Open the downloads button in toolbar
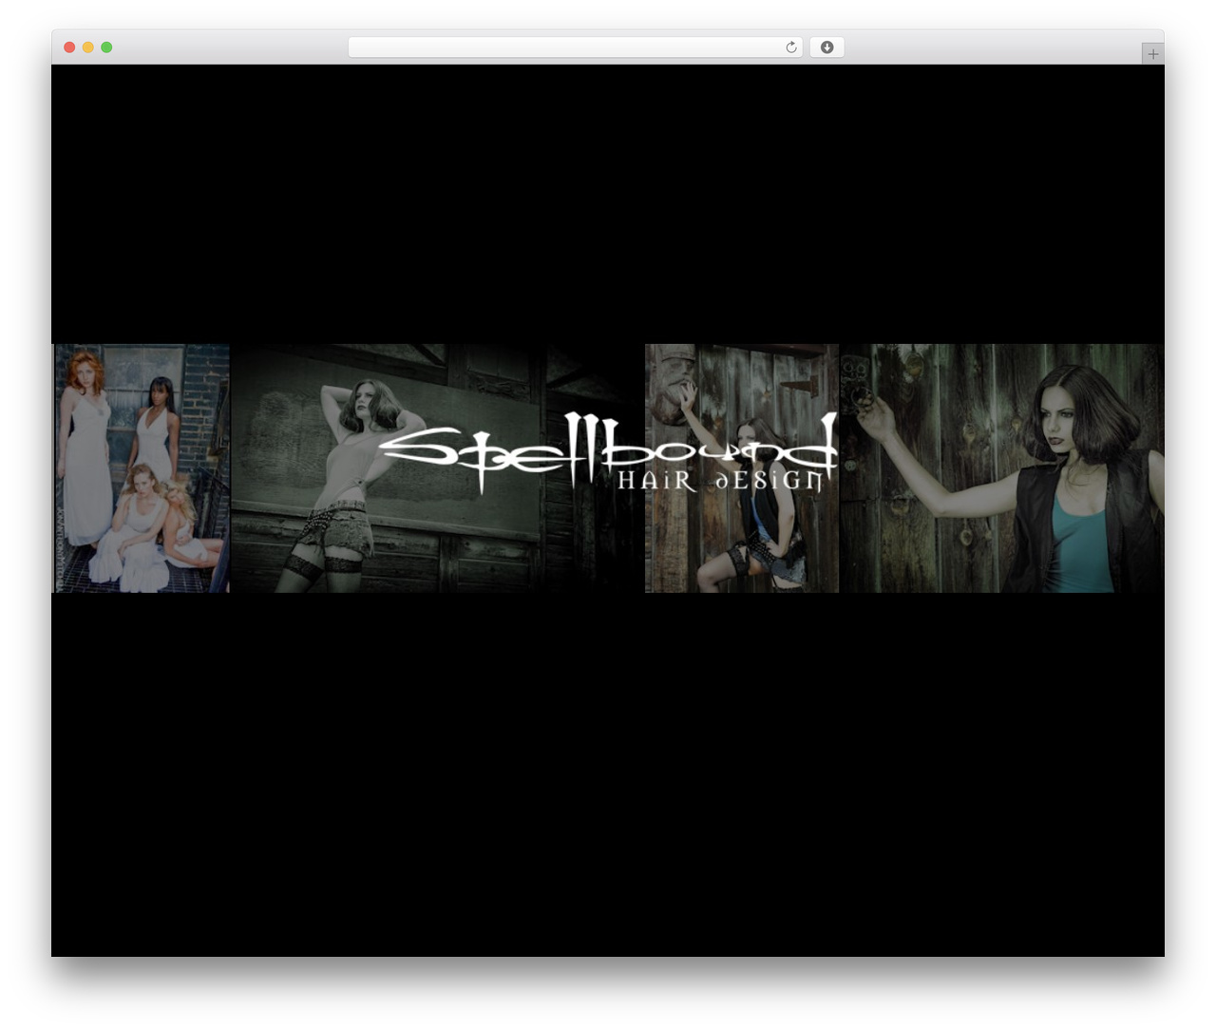1216x1030 pixels. 826,48
